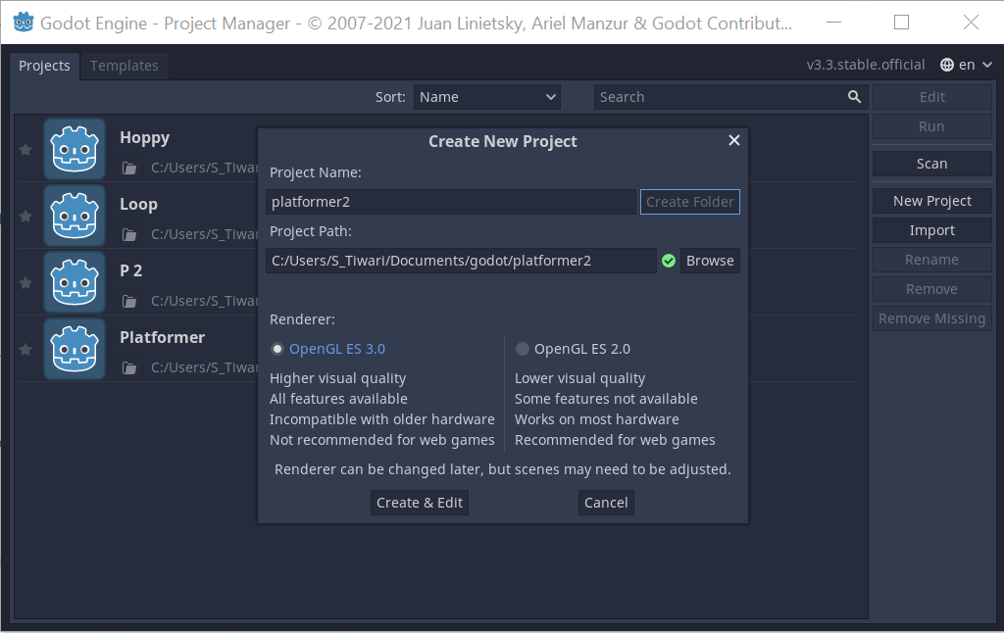Open the Sort by Name dropdown
The height and width of the screenshot is (633, 1004).
click(x=486, y=97)
